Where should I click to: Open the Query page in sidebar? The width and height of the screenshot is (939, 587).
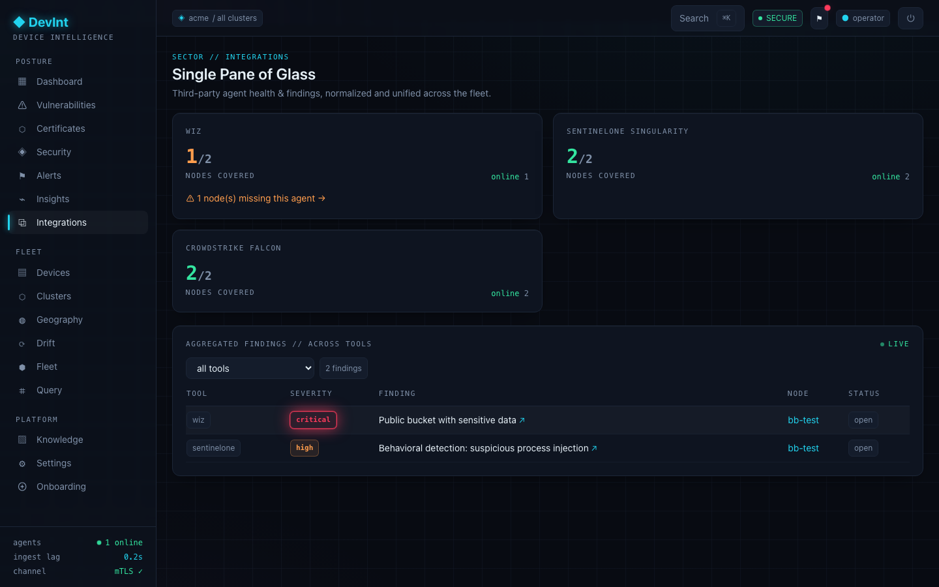coord(78,390)
